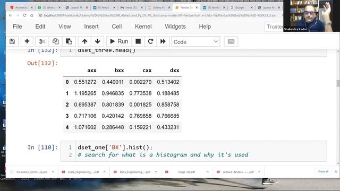Select the axx column header
The width and height of the screenshot is (340, 191).
click(x=92, y=71)
